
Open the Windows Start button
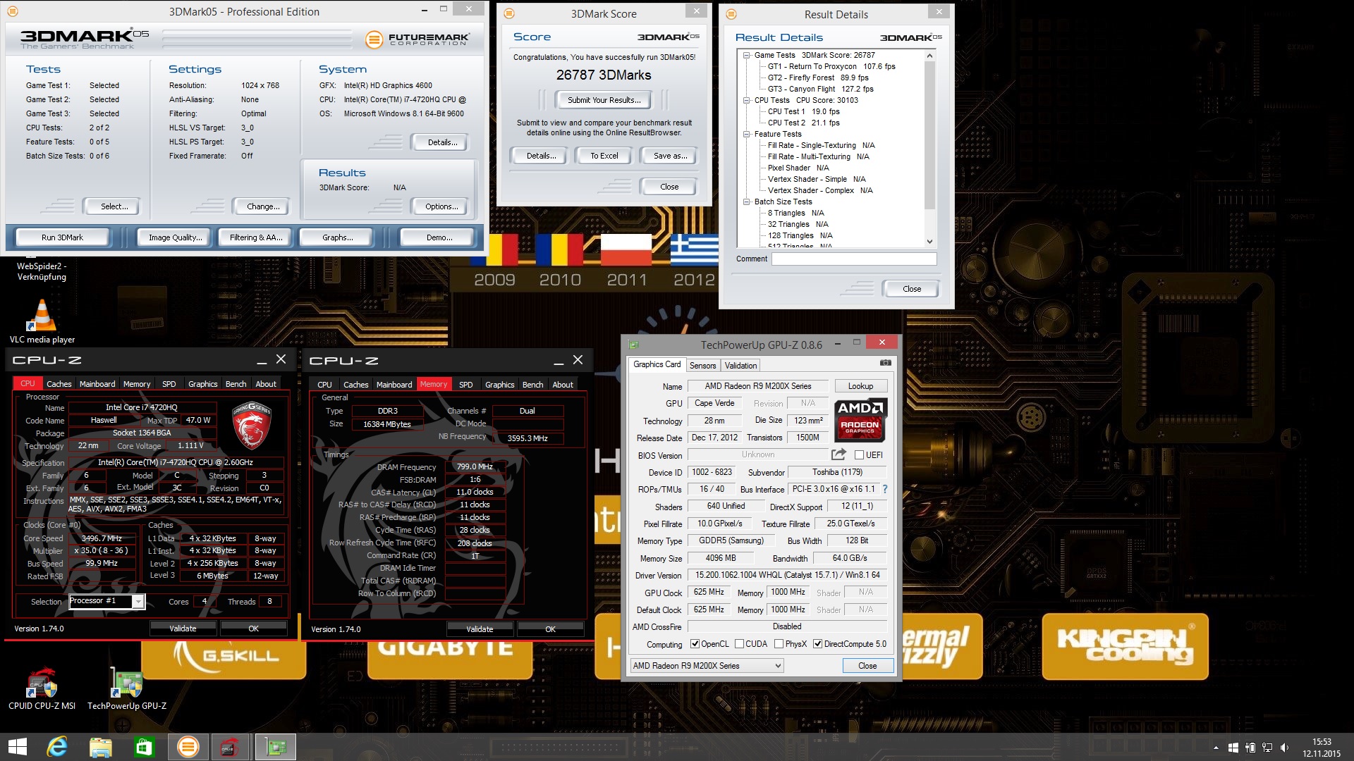pos(18,747)
